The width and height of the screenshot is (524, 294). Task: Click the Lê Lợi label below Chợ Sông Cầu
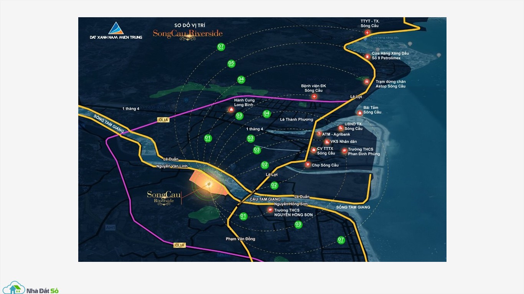(272, 175)
